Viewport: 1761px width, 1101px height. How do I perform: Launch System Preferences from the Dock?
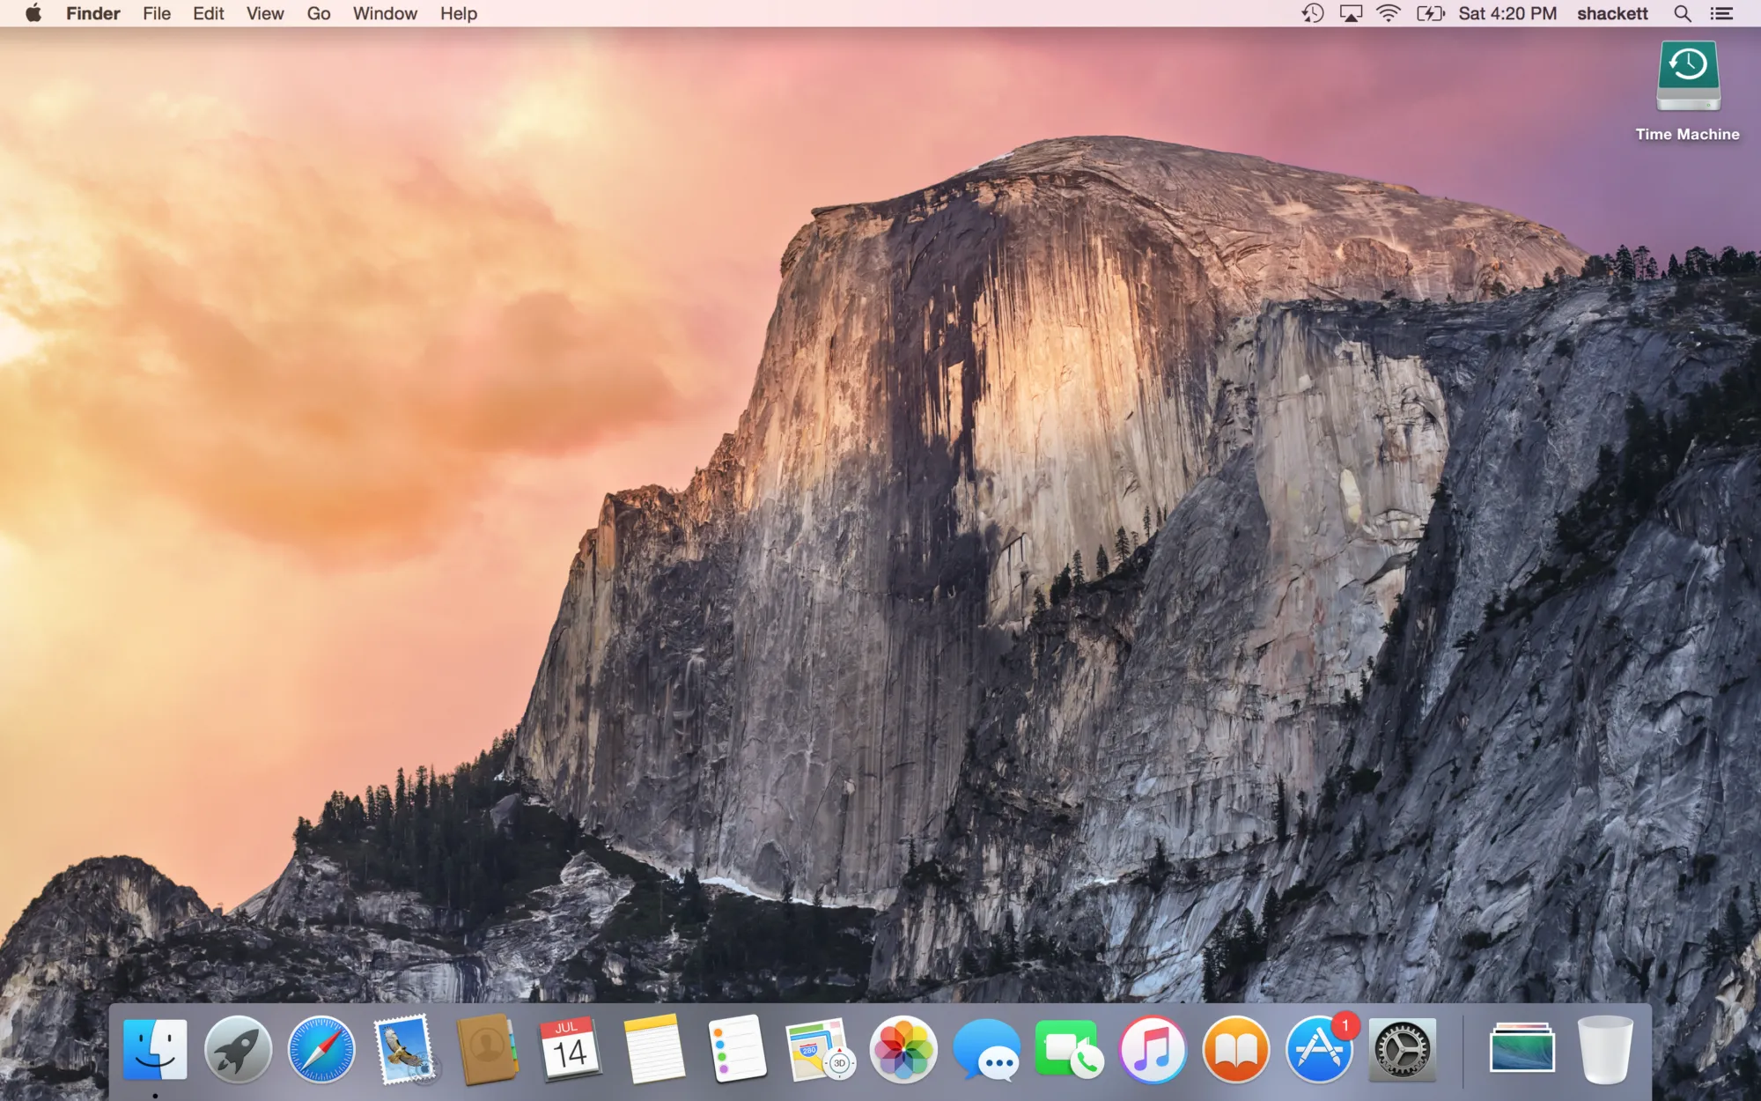coord(1402,1050)
